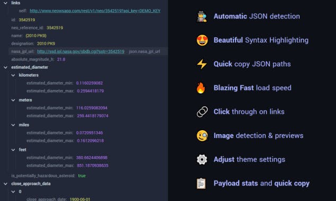Click the fire icon beside Blazing Fast
This screenshot has width=336, height=201.
tap(201, 88)
